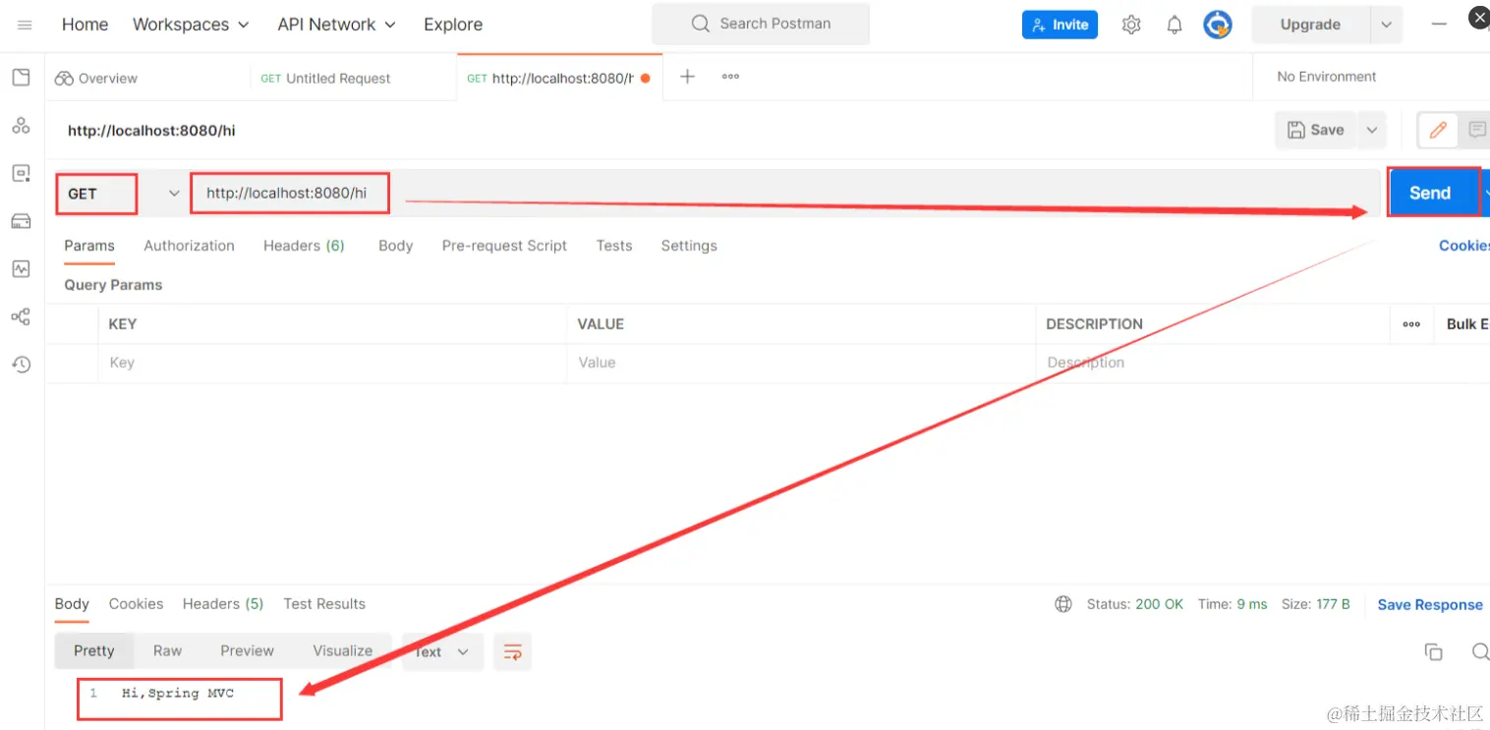This screenshot has width=1490, height=730.
Task: Open the Explore page
Action: (453, 25)
